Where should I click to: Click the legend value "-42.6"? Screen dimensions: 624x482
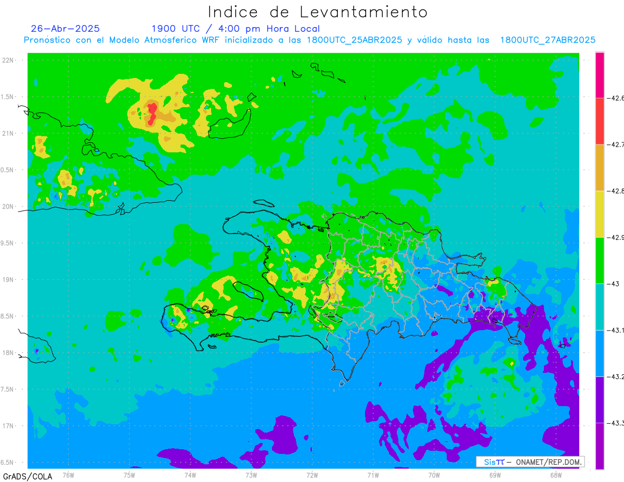[x=615, y=98]
